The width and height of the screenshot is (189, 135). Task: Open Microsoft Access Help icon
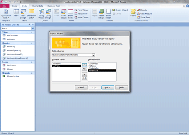tap(187, 6)
